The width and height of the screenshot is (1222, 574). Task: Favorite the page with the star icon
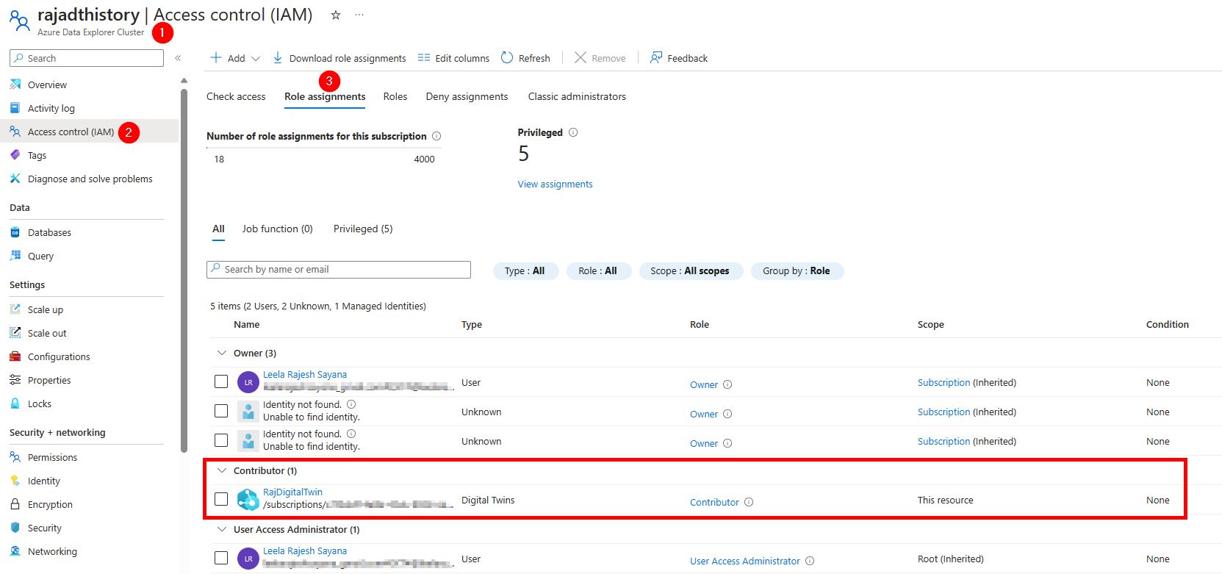click(336, 15)
